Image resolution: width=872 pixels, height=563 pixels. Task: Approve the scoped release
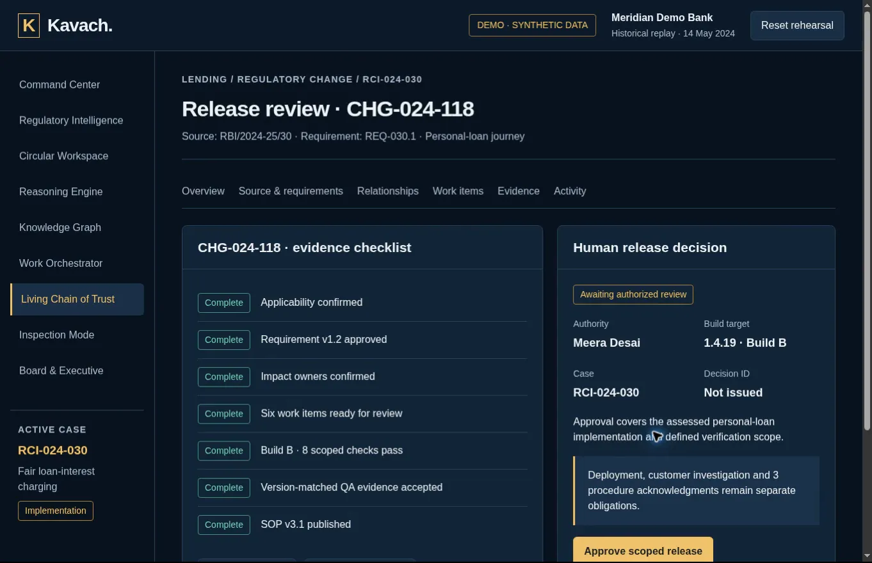[x=643, y=550]
